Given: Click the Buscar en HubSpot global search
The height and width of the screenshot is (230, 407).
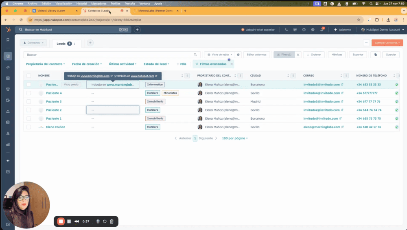Looking at the screenshot, I should (x=73, y=30).
